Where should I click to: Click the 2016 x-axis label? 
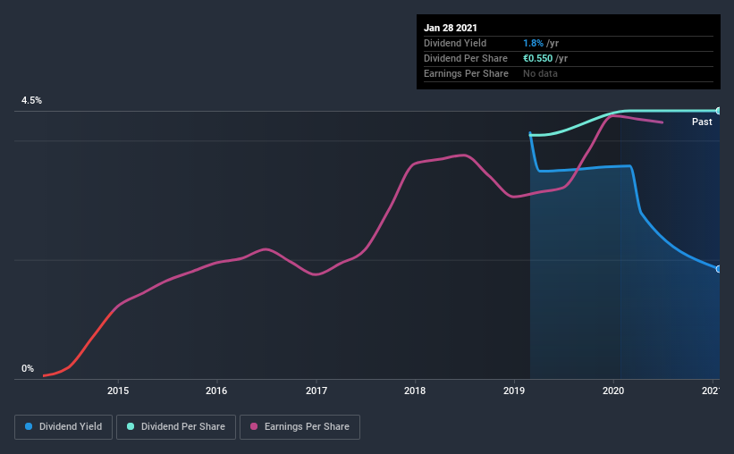216,391
